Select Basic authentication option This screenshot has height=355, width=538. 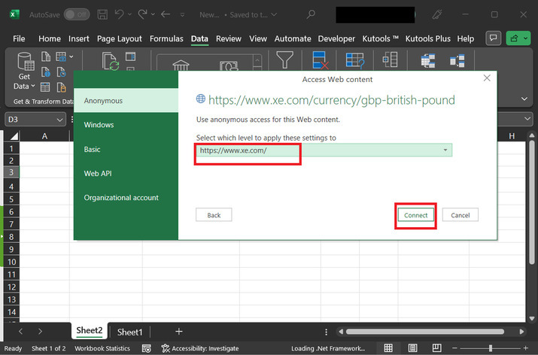(x=126, y=149)
